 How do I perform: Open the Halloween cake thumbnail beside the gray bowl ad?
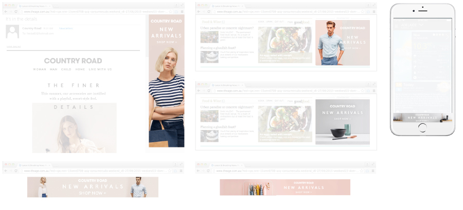pos(209,136)
